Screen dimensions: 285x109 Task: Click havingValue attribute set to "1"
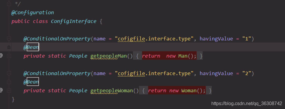216,39
